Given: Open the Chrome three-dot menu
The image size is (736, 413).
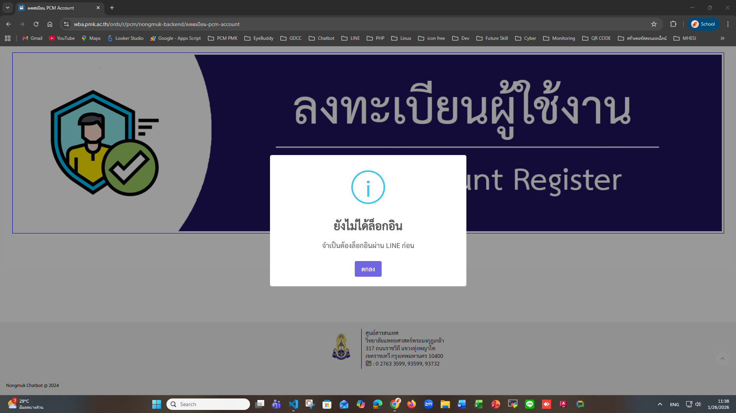Looking at the screenshot, I should 728,24.
